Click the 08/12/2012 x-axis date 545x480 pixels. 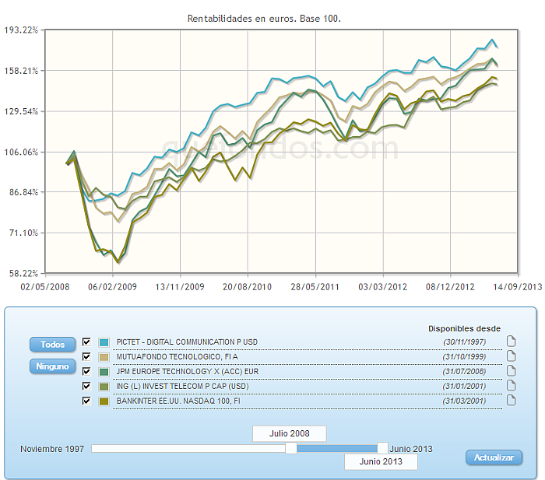coord(450,287)
